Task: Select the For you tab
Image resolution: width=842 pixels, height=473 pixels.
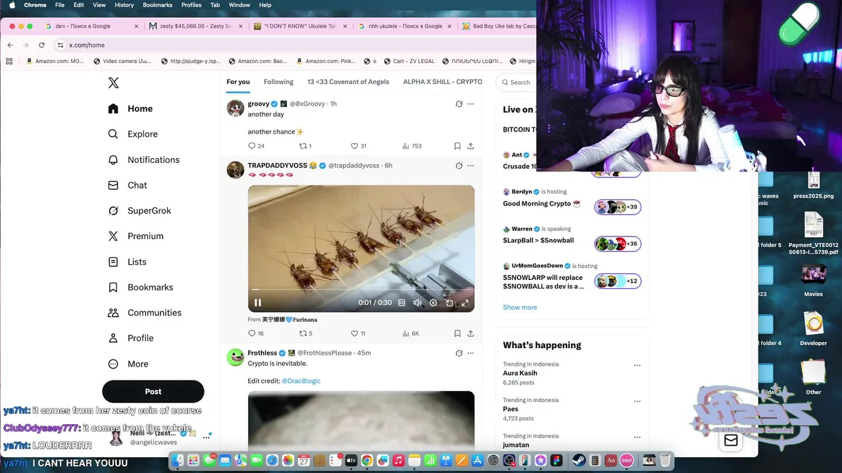Action: (238, 82)
